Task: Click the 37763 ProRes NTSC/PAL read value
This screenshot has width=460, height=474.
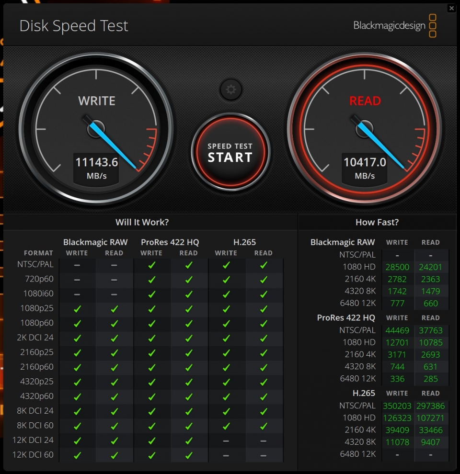Action: (x=431, y=330)
